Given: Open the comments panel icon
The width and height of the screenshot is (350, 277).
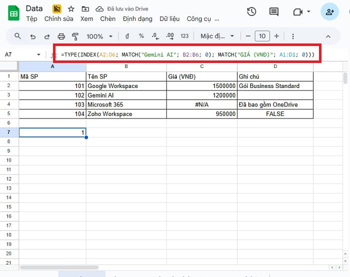Looking at the screenshot, I should 274,12.
